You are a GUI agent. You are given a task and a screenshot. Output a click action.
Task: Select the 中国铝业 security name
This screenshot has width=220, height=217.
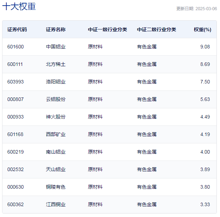[56, 47]
